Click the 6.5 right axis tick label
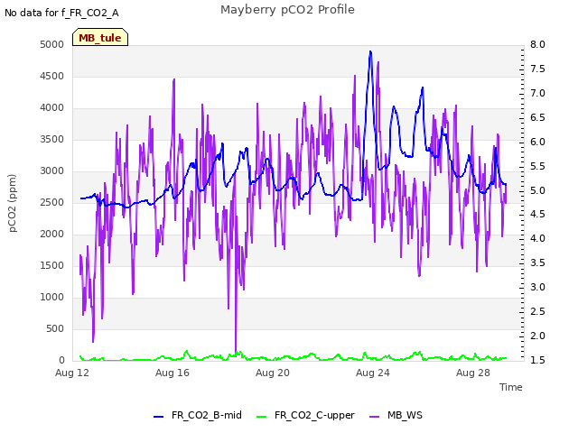The height and width of the screenshot is (433, 578). [537, 117]
